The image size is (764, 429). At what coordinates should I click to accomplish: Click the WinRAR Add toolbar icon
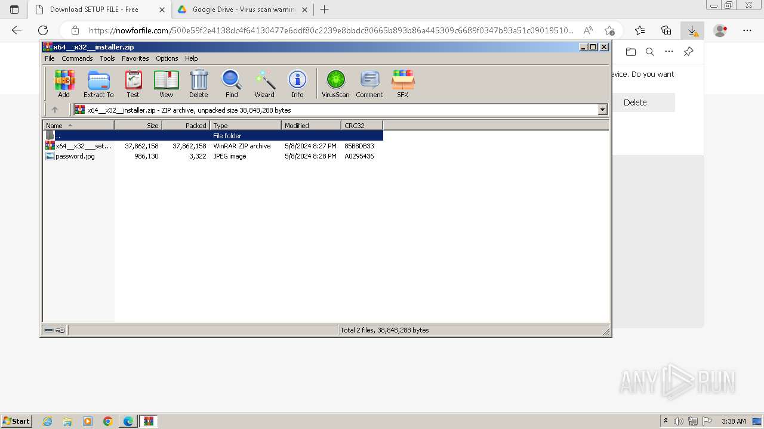tap(64, 83)
